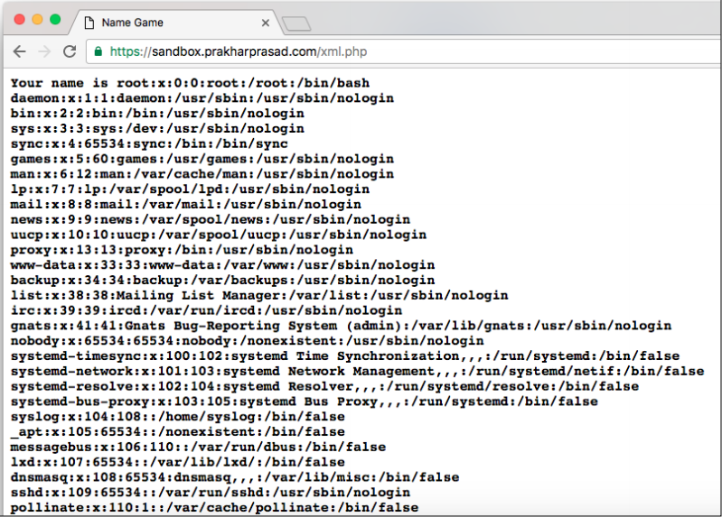Click the 'messagebus:x:106:110' line
This screenshot has height=517, width=722.
199,448
